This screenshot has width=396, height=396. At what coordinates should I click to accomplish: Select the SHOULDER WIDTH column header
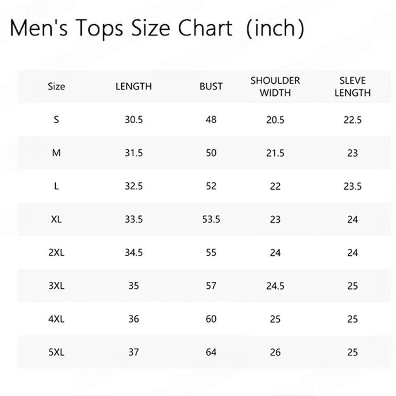275,87
